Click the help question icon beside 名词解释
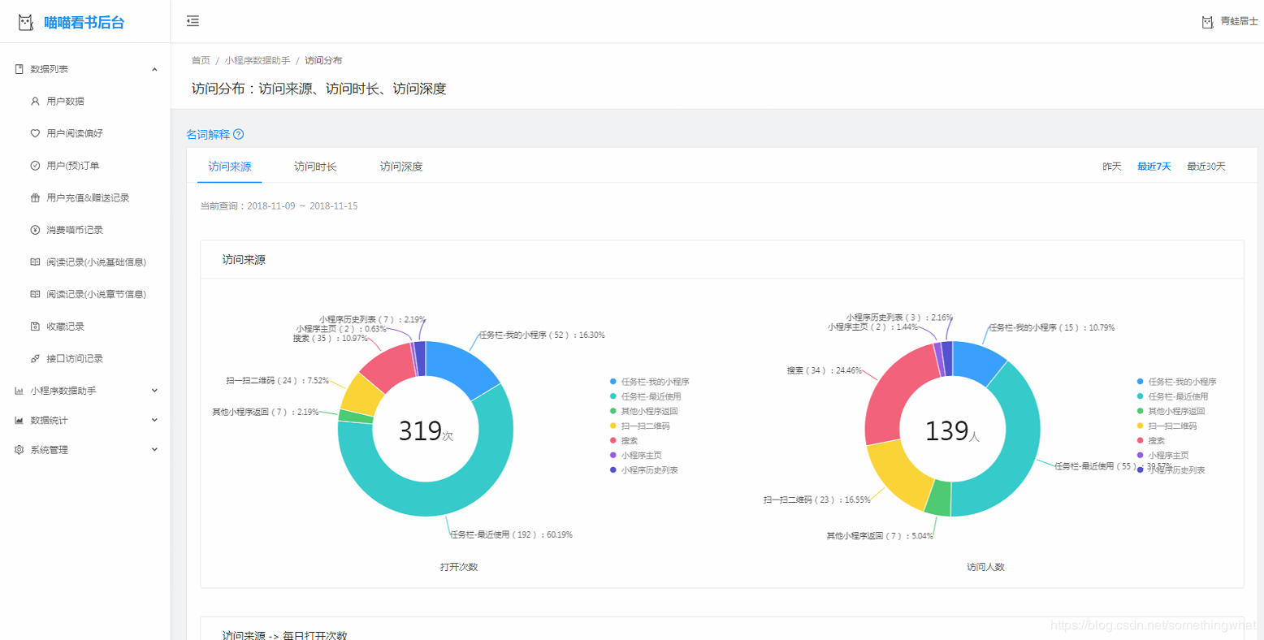 [x=238, y=134]
